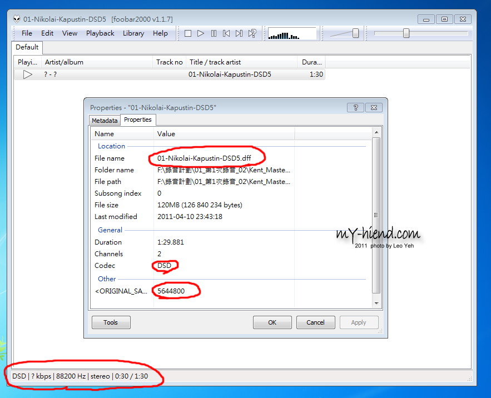The height and width of the screenshot is (398, 491).
Task: Click the playing indicator triangle in playlist row
Action: [28, 74]
